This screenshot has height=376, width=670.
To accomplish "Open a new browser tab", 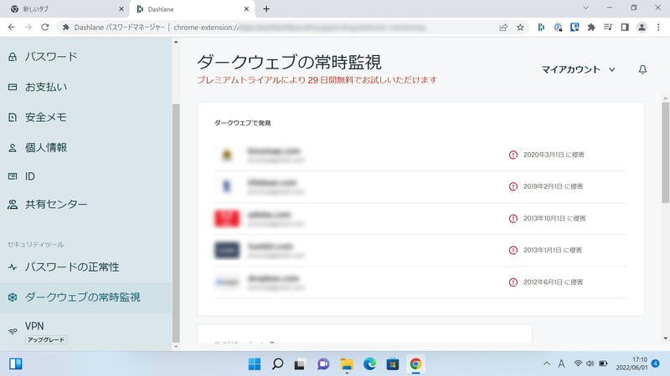I will pos(266,9).
